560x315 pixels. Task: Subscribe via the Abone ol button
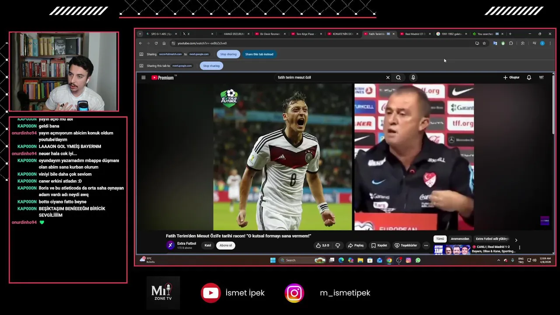tap(226, 245)
